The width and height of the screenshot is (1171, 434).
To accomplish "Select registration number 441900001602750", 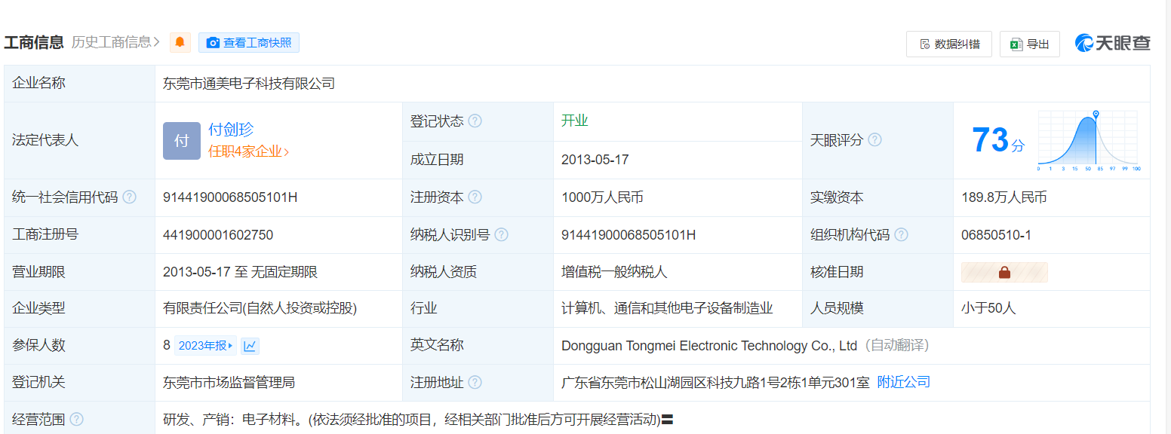I will (218, 235).
